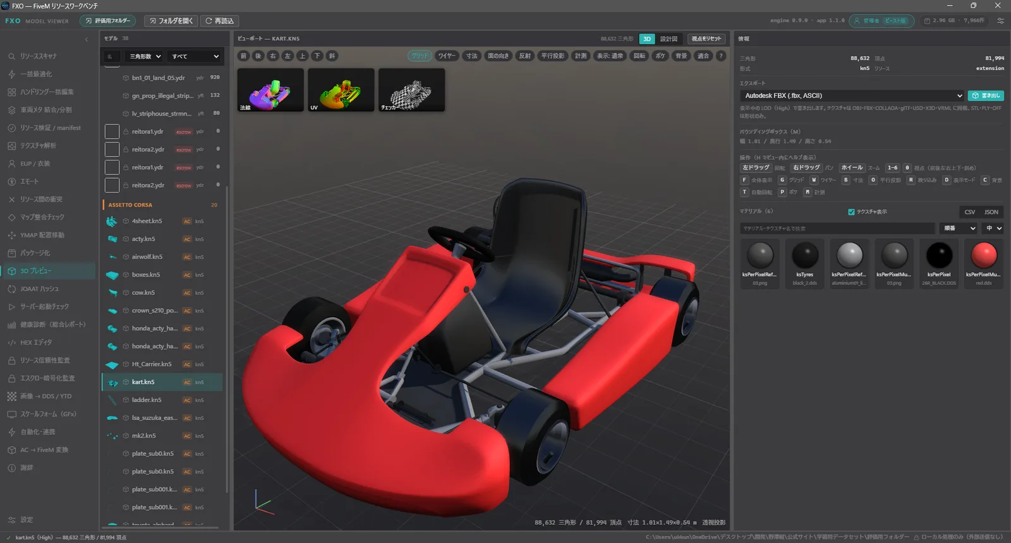Click the 一括最適化 lightning bolt icon
1011x543 pixels.
pos(11,74)
